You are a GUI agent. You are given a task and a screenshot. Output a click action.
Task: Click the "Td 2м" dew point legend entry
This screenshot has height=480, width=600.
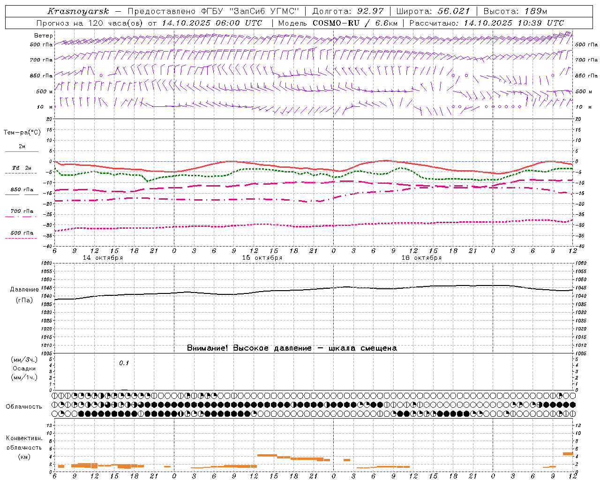22,168
